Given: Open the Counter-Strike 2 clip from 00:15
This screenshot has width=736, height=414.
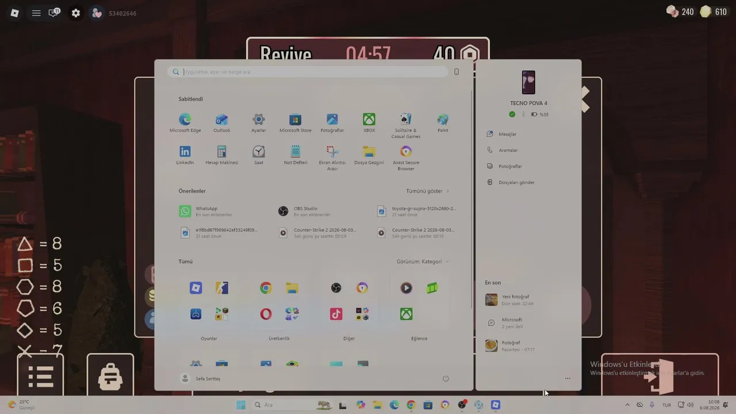Looking at the screenshot, I should pyautogui.click(x=415, y=233).
